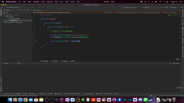Dismiss the Enter completion notification banner
Image resolution: width=184 pixels, height=103 pixels.
click(x=179, y=13)
